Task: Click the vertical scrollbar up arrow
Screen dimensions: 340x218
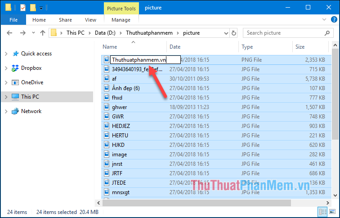Action: pyautogui.click(x=335, y=45)
